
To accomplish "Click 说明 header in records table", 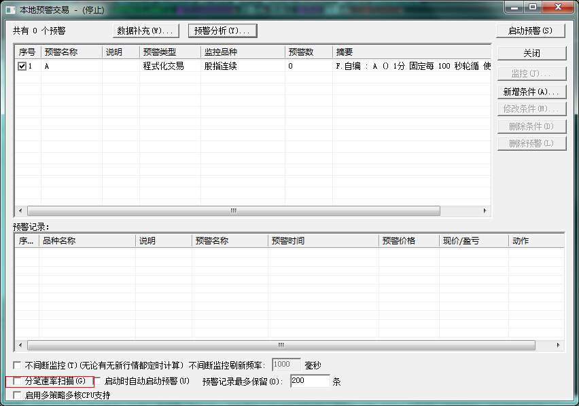I will [x=164, y=241].
